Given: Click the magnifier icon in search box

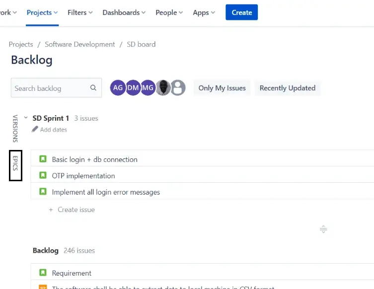Looking at the screenshot, I should 93,88.
